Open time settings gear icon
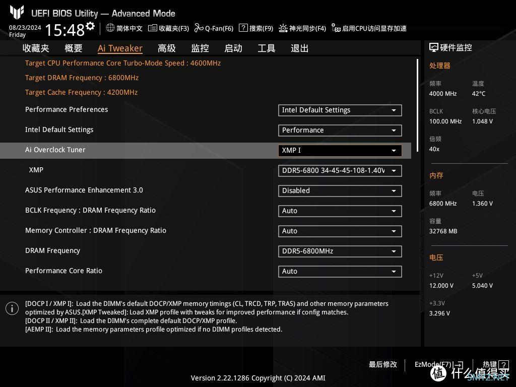The width and height of the screenshot is (516, 387). click(x=90, y=26)
